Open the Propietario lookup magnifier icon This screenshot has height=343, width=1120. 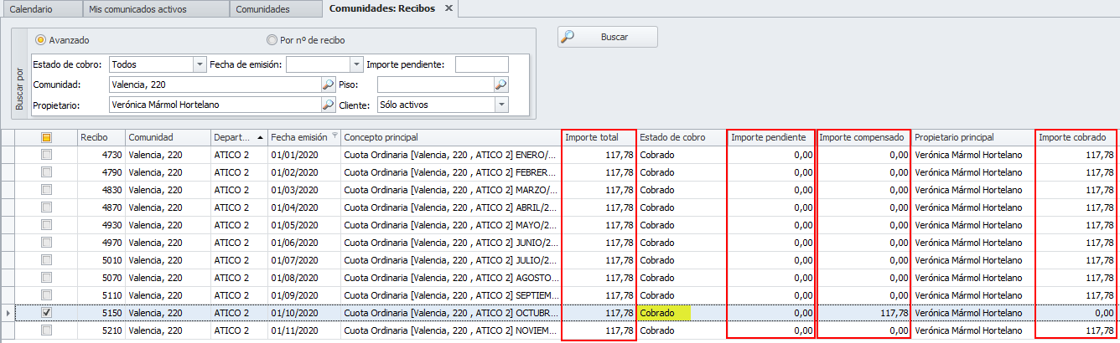(x=328, y=105)
